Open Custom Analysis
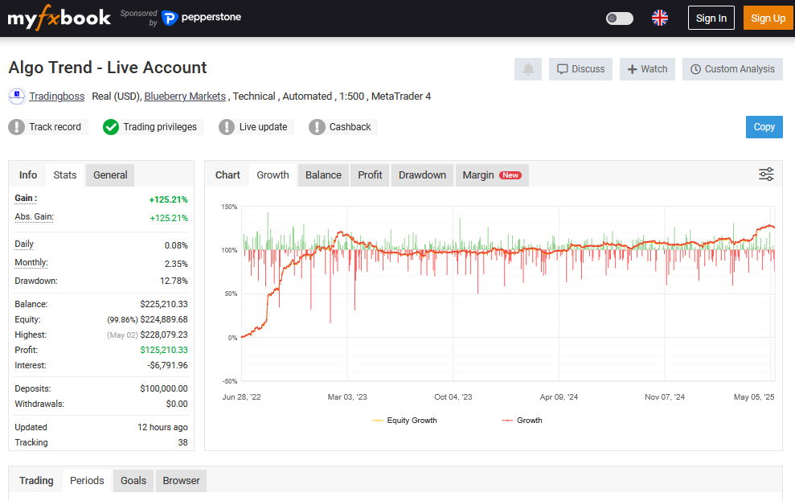The image size is (795, 501). tap(732, 69)
